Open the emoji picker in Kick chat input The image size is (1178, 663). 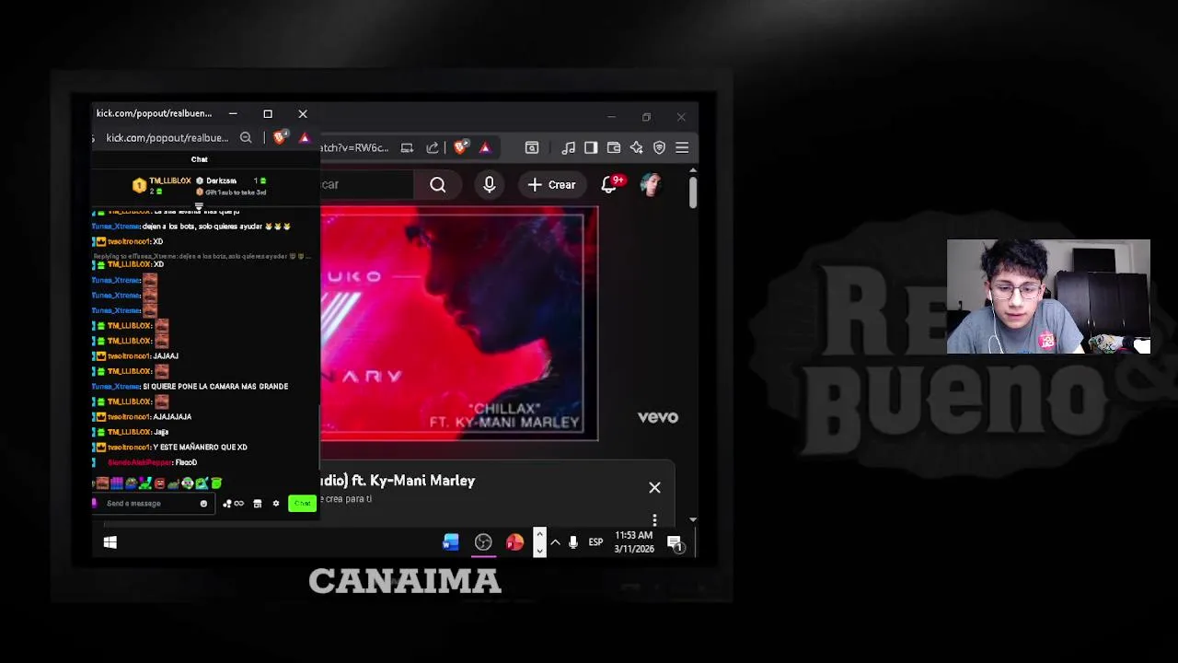coord(203,504)
